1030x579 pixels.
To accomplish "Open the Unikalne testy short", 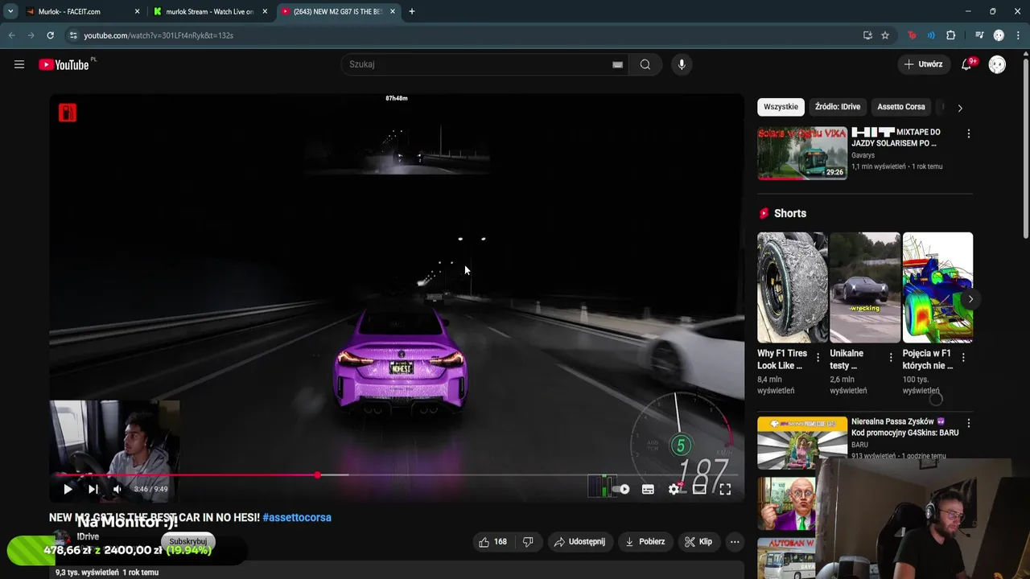I will (865, 287).
